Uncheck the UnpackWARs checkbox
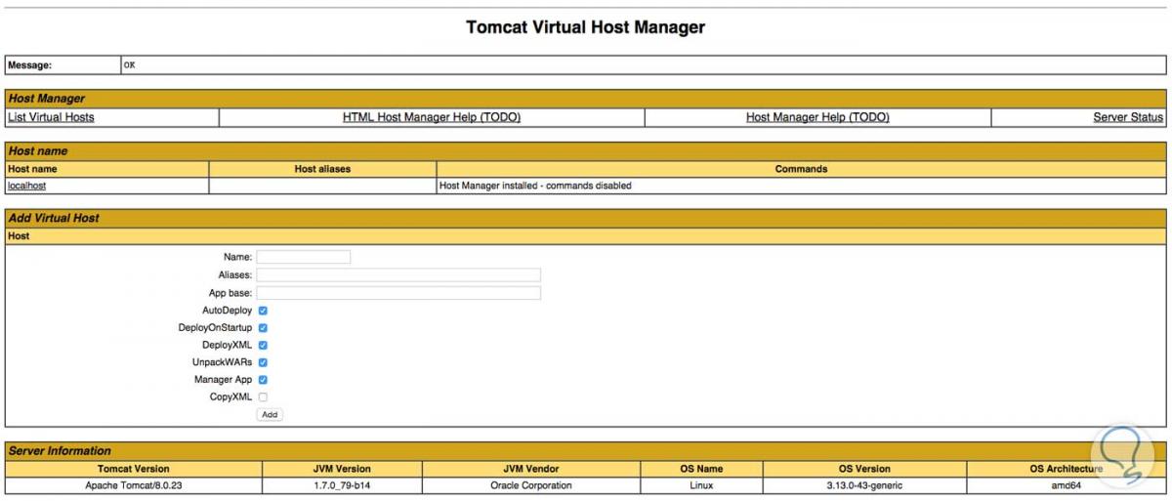The width and height of the screenshot is (1172, 501). [x=263, y=362]
